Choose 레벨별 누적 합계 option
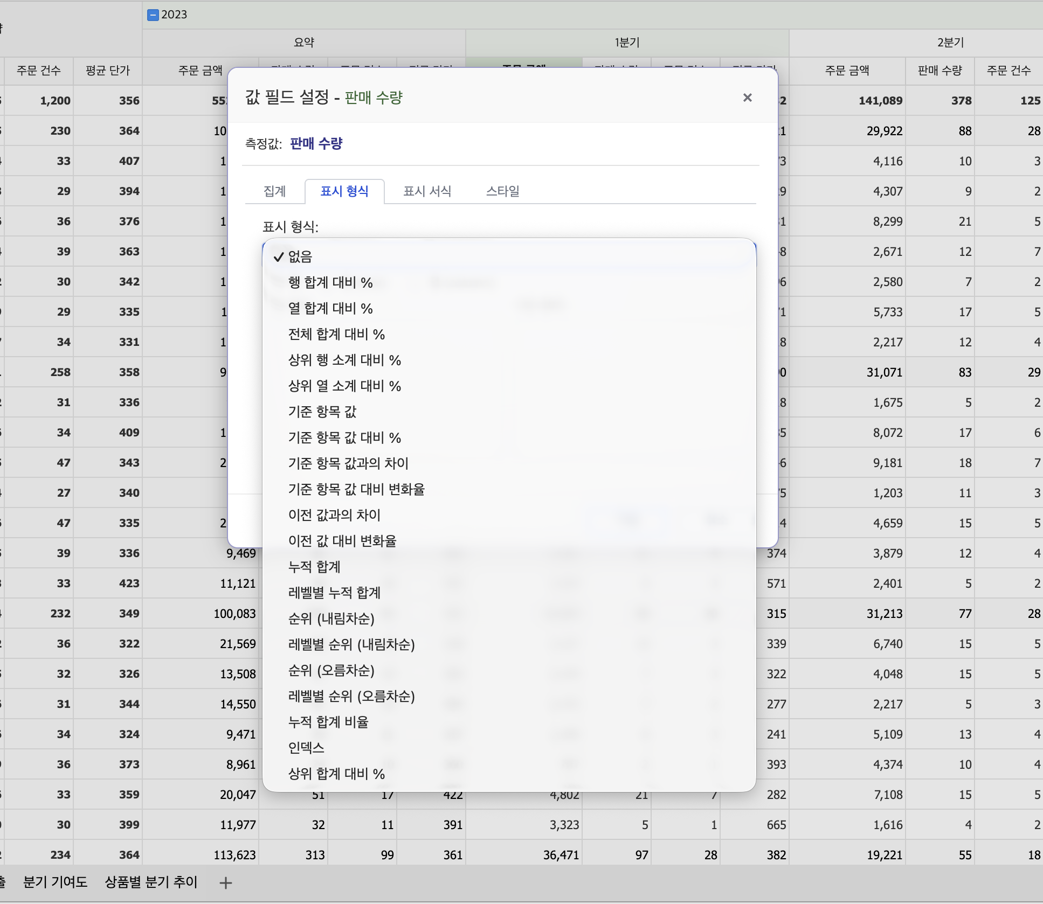The height and width of the screenshot is (904, 1043). coord(509,593)
